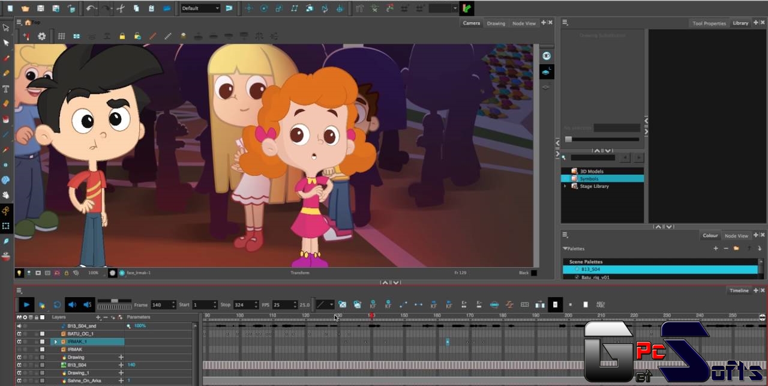The width and height of the screenshot is (768, 386).
Task: Hide the BATU_OC_1 layer
Action: point(19,334)
